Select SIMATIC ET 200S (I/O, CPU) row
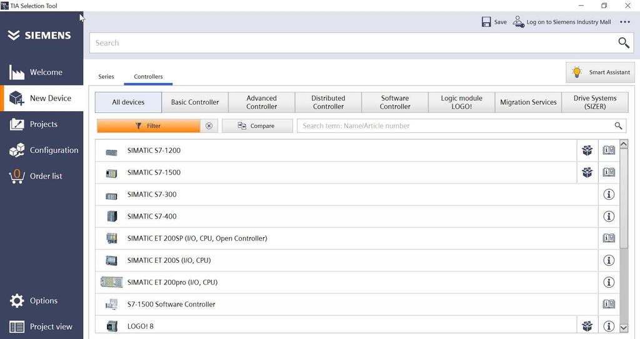Viewport: 640px width, 339px height. 346,260
